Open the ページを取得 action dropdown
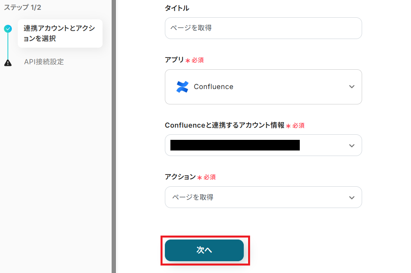Viewport: 411px width, 273px height. click(x=263, y=197)
